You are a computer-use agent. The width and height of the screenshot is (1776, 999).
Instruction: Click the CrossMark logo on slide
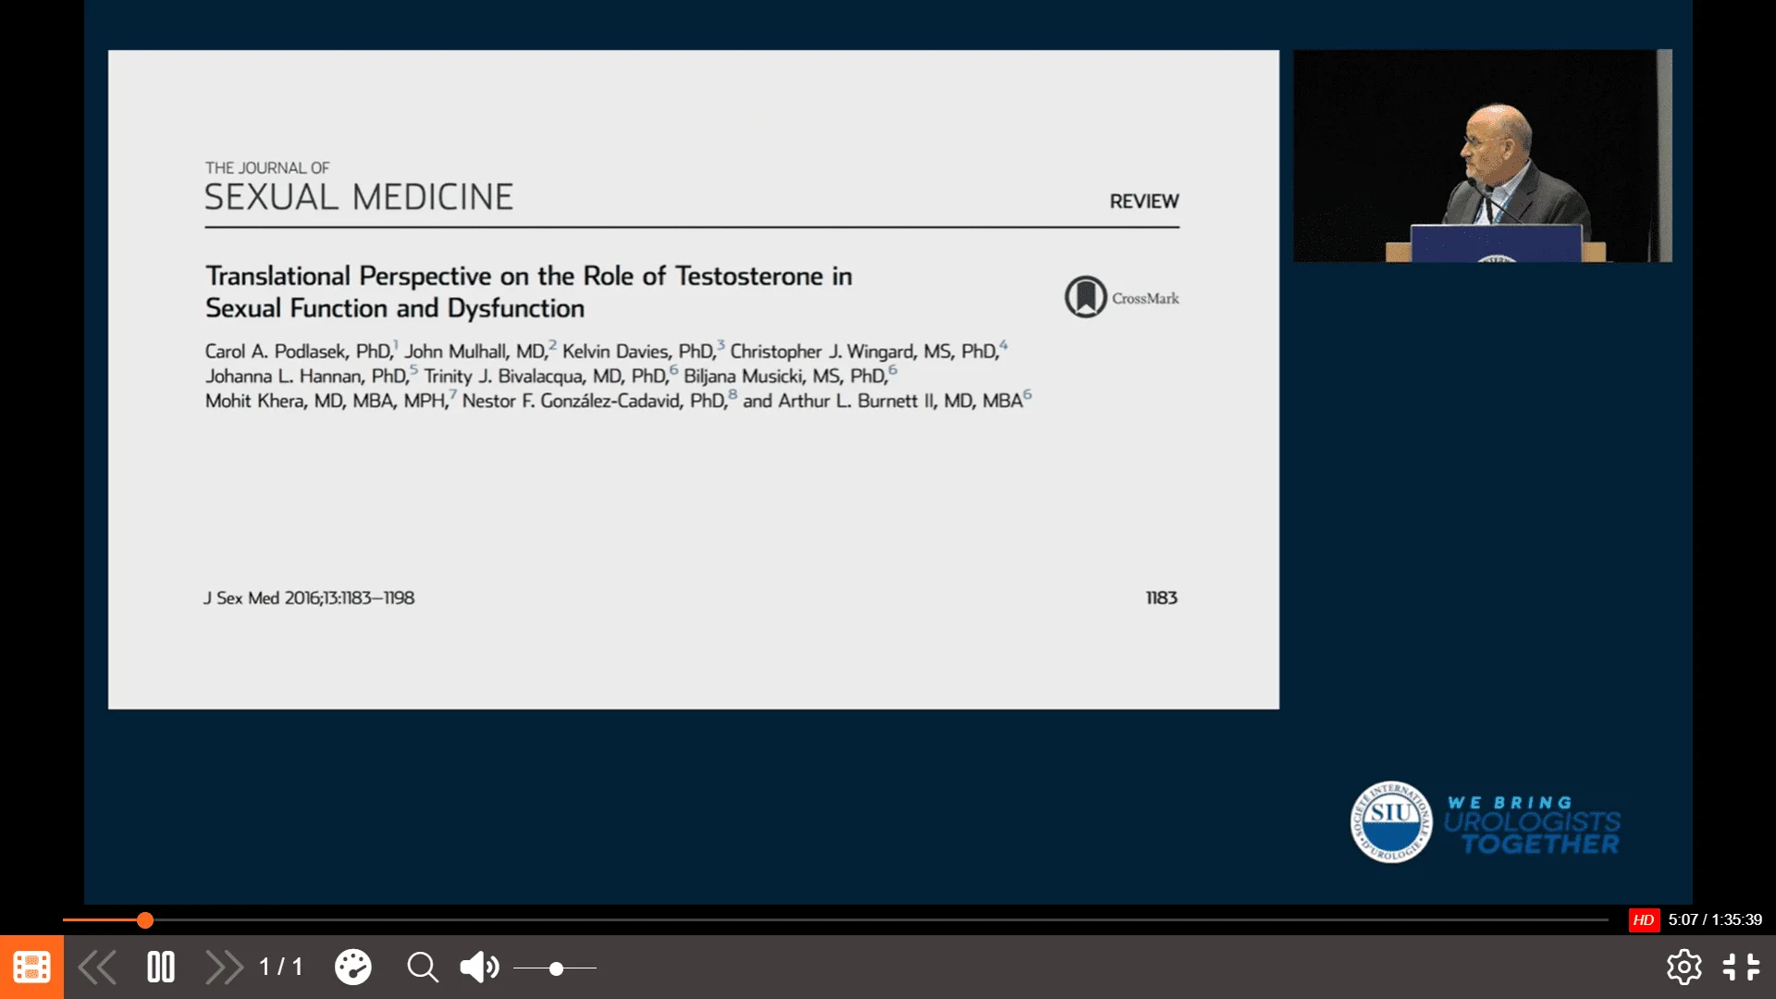pos(1122,297)
